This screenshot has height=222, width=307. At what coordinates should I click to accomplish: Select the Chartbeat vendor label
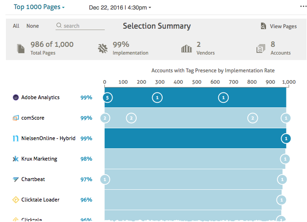pyautogui.click(x=33, y=179)
